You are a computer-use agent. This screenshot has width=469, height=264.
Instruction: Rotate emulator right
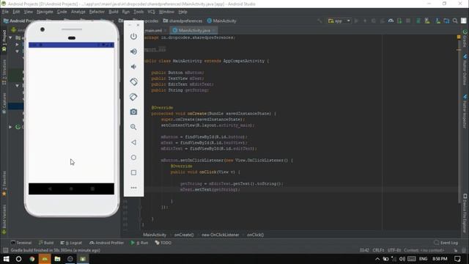(x=133, y=97)
